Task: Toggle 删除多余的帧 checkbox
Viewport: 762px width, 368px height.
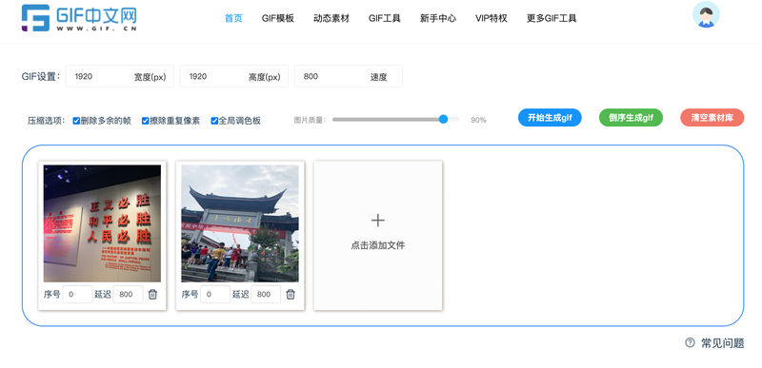Action: 76,121
